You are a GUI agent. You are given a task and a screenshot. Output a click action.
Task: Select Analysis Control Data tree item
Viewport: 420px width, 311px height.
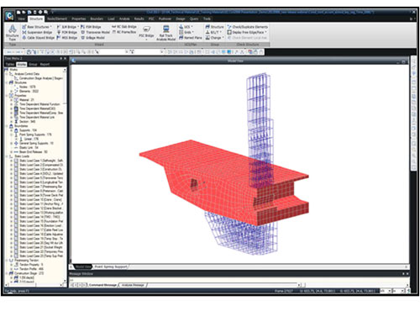pos(27,74)
